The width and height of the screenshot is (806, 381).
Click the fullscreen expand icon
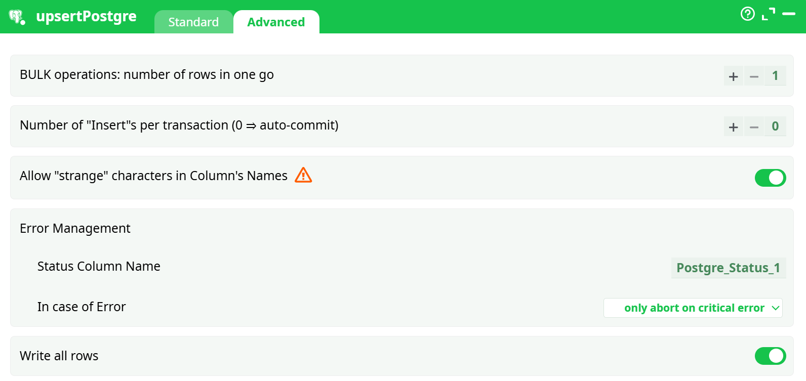click(x=769, y=14)
